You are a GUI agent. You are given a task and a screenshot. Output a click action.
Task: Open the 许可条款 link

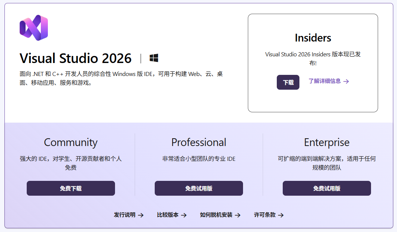tap(269, 215)
